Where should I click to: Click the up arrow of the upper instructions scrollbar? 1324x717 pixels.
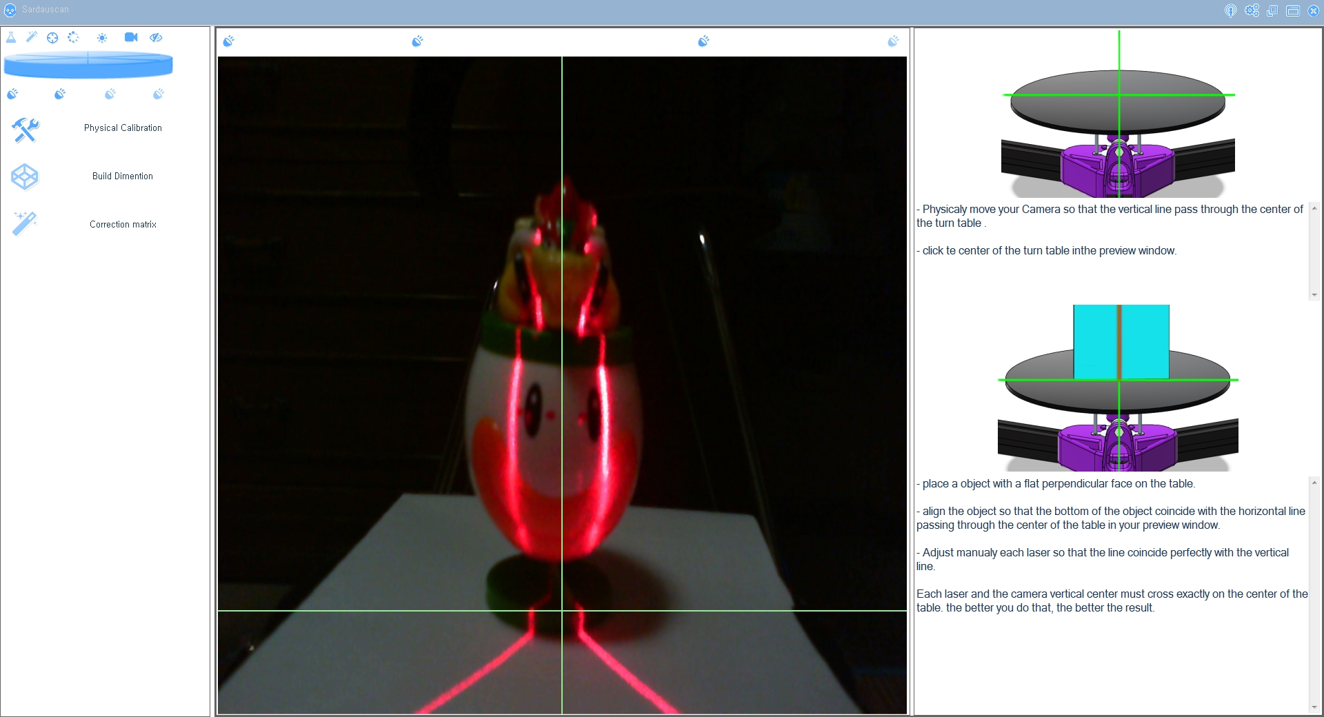(1314, 208)
